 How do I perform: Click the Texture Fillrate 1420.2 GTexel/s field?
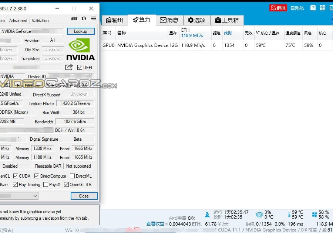(75, 103)
